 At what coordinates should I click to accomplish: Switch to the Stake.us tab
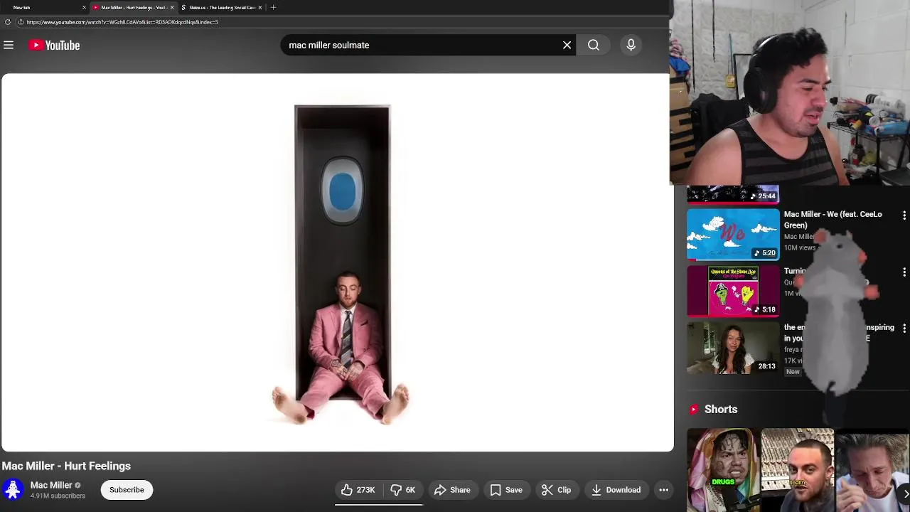coord(220,7)
